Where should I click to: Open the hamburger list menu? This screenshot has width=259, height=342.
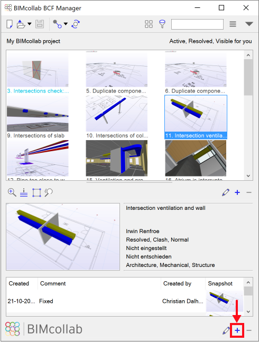tap(233, 24)
